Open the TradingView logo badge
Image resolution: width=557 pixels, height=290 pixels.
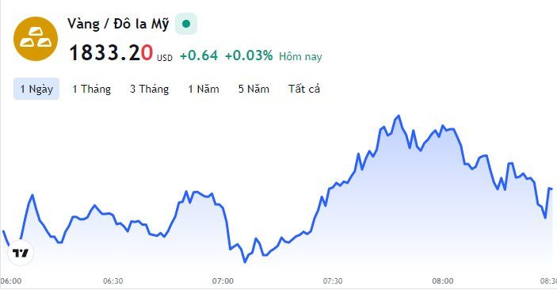pos(21,253)
